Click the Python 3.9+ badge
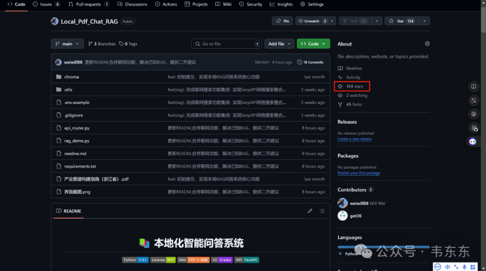The width and height of the screenshot is (486, 271). (x=135, y=260)
